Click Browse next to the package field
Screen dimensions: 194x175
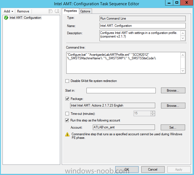point(173,106)
